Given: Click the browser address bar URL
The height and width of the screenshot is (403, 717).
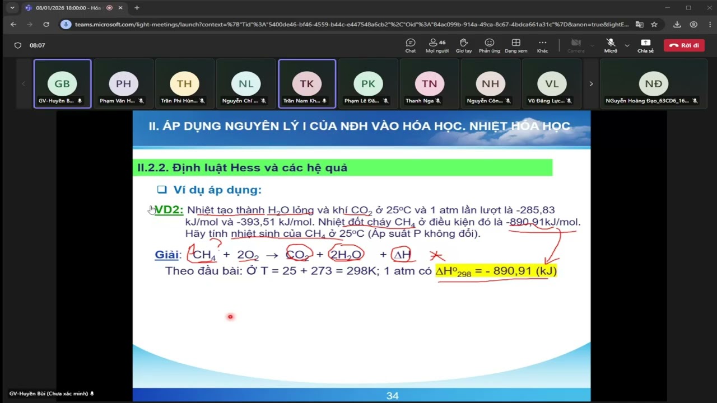Looking at the screenshot, I should tap(352, 25).
